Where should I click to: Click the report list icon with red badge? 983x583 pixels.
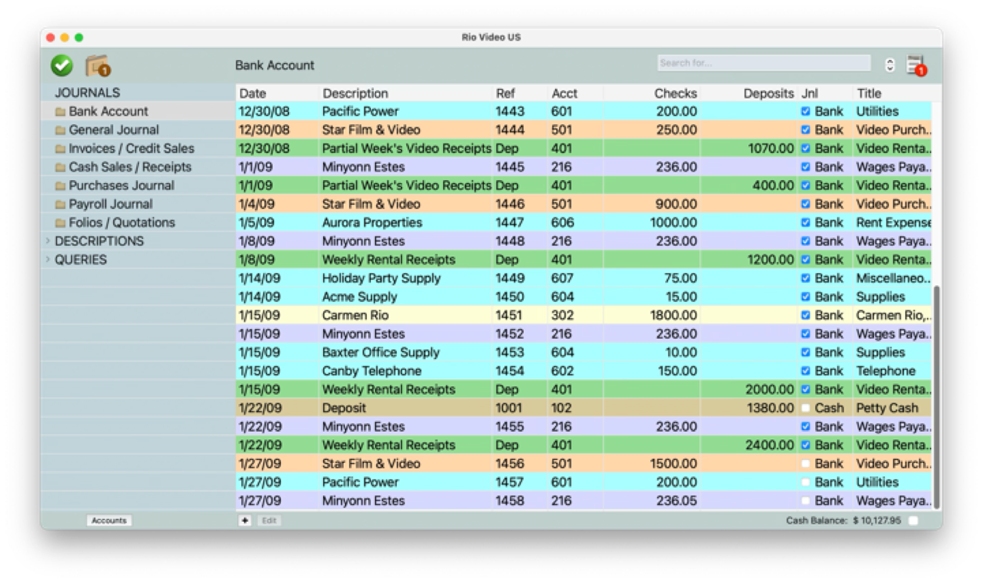point(916,65)
